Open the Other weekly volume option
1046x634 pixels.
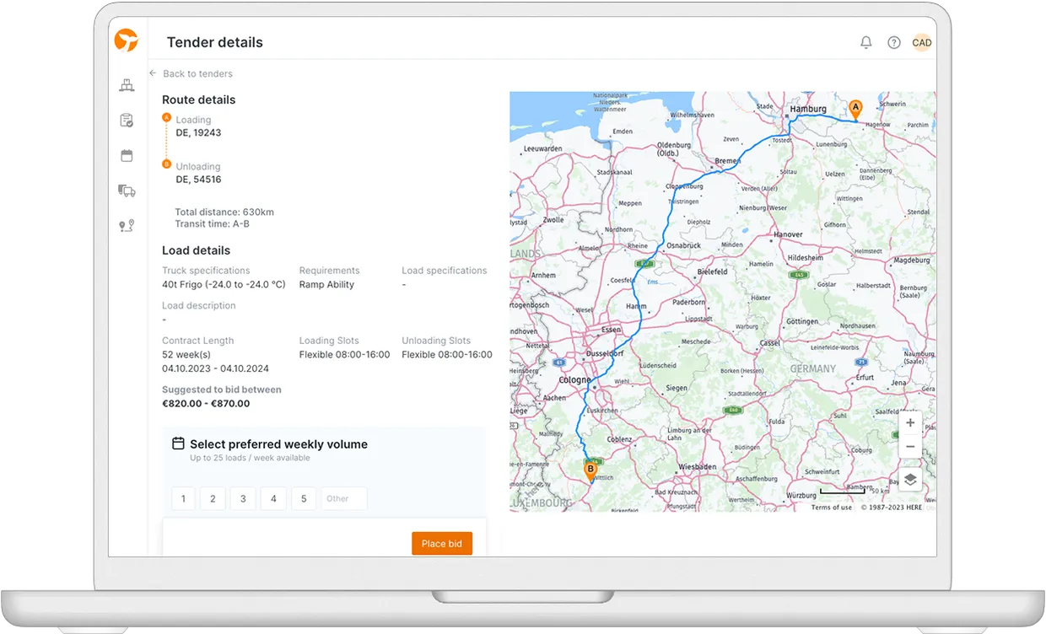pyautogui.click(x=342, y=498)
